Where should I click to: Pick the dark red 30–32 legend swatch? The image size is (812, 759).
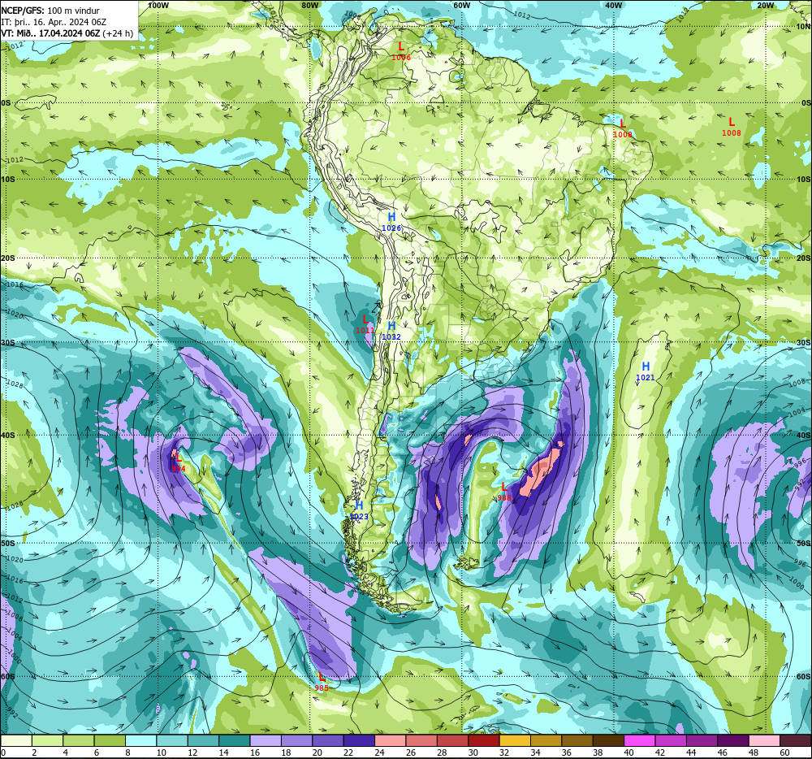pos(484,740)
